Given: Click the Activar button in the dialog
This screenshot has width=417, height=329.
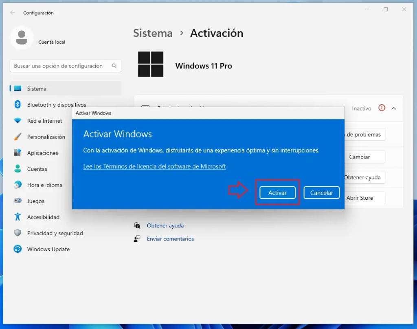Looking at the screenshot, I should coord(277,193).
